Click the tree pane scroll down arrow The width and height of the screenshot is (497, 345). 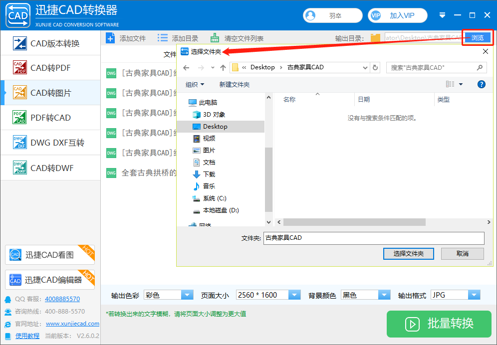tap(268, 222)
